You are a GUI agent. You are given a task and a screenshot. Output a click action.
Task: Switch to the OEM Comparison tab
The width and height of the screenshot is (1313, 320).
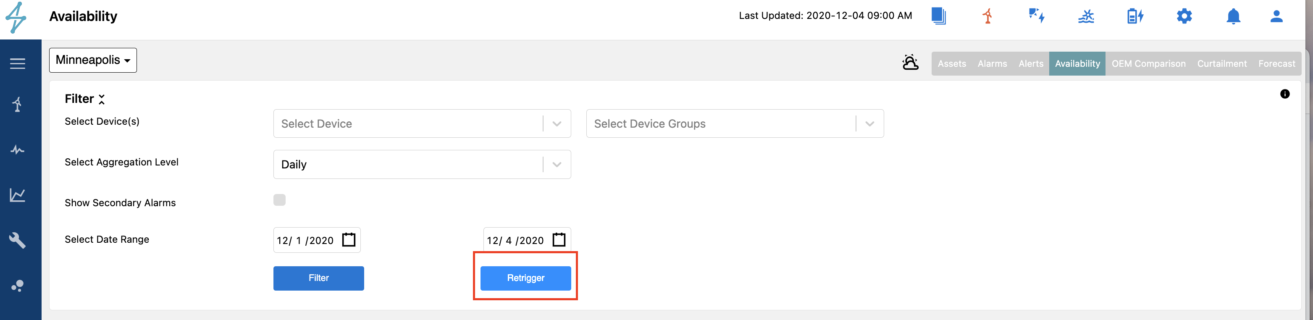1149,64
